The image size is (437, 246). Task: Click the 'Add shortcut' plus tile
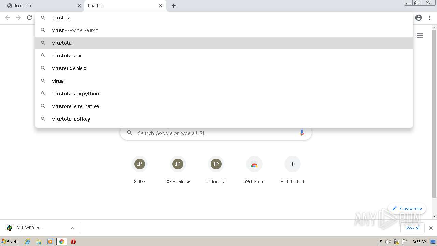pyautogui.click(x=292, y=170)
